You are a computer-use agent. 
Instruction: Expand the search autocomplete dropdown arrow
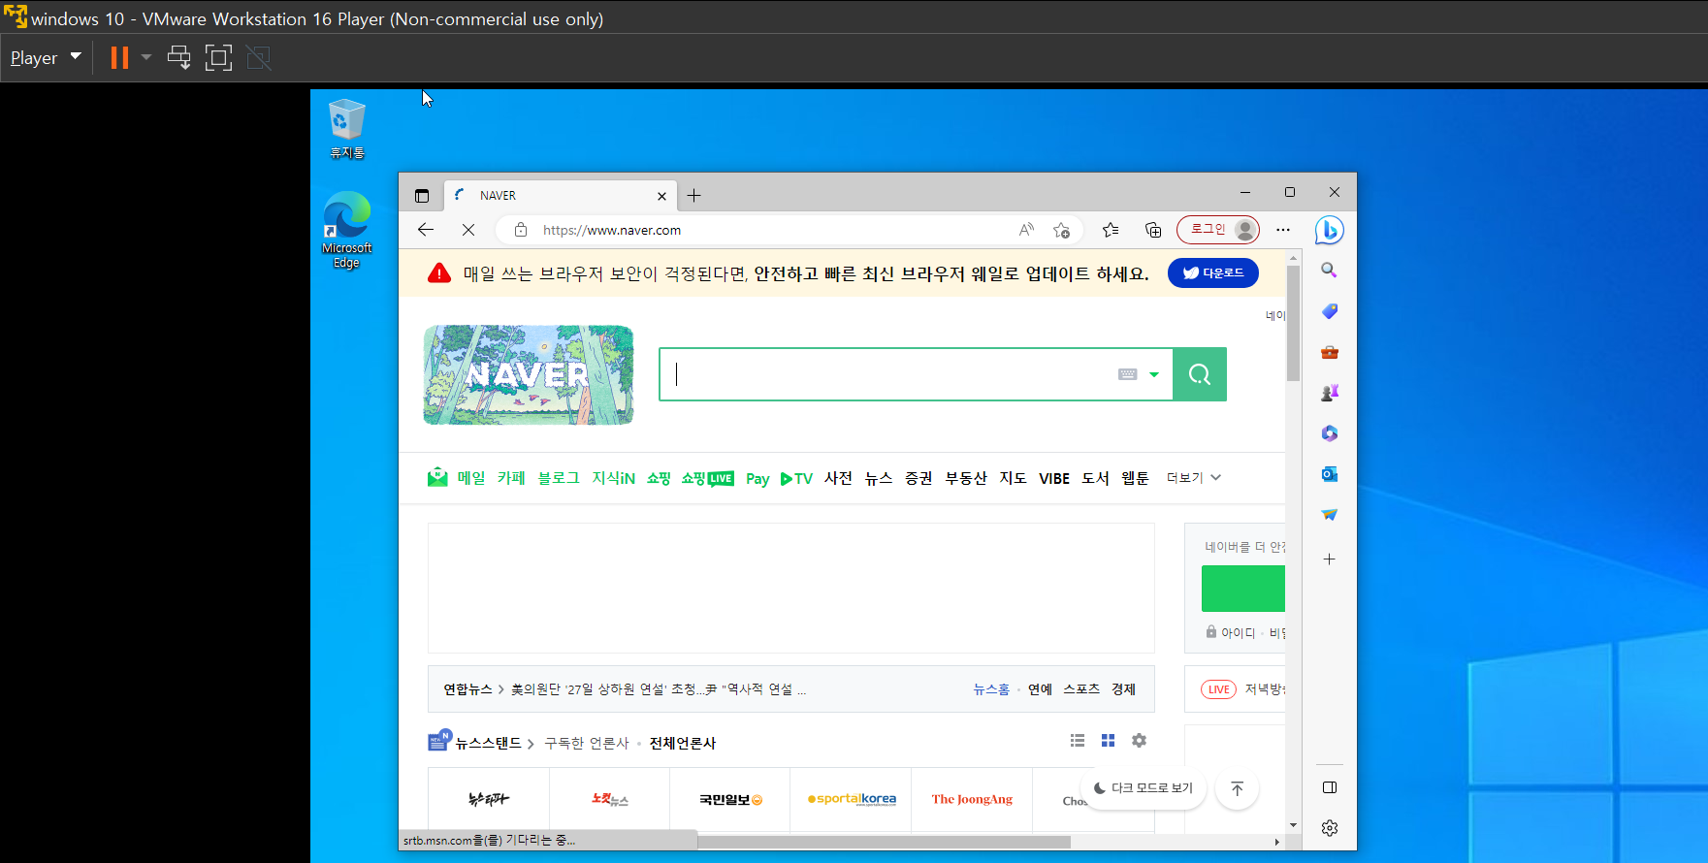point(1154,374)
